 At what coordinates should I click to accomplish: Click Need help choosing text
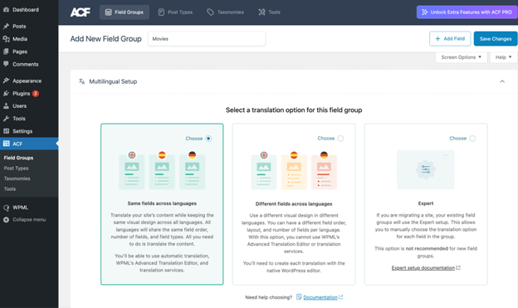tap(269, 297)
